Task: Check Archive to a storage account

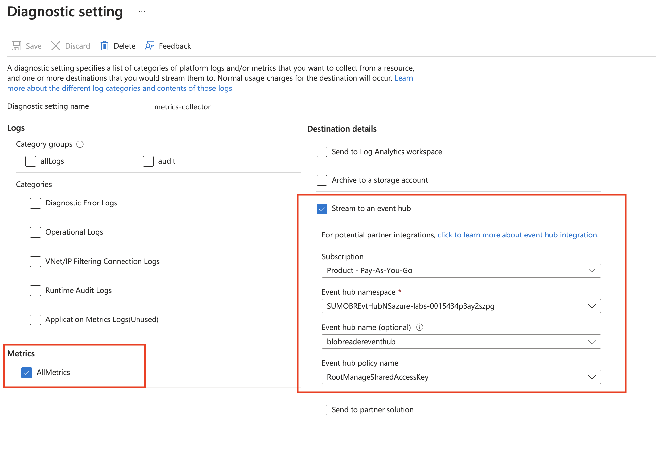Action: [322, 180]
